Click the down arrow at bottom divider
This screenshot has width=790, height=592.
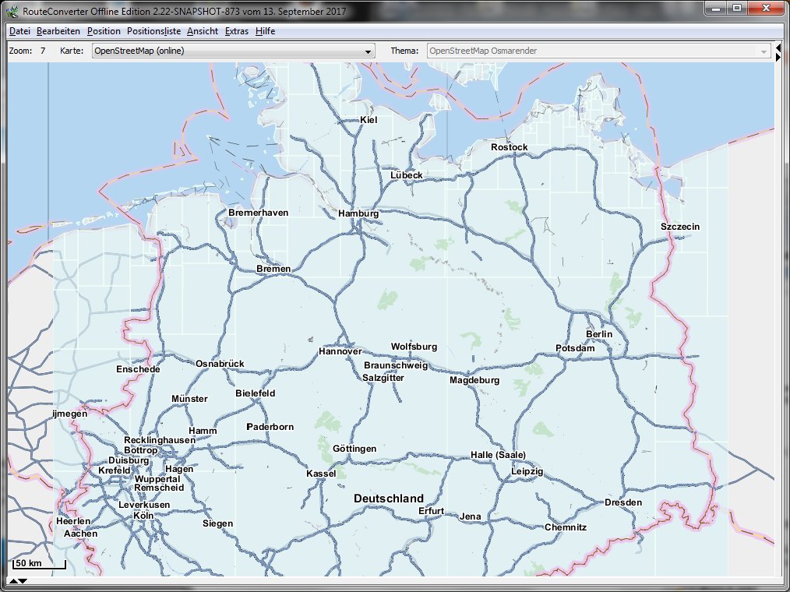point(23,580)
